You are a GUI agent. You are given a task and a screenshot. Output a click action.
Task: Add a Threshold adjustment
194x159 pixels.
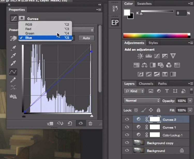click(157, 74)
